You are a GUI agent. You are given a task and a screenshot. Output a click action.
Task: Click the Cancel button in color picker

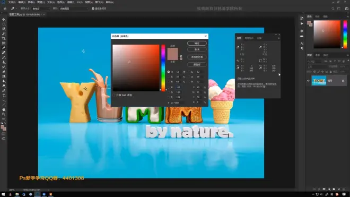pos(197,49)
